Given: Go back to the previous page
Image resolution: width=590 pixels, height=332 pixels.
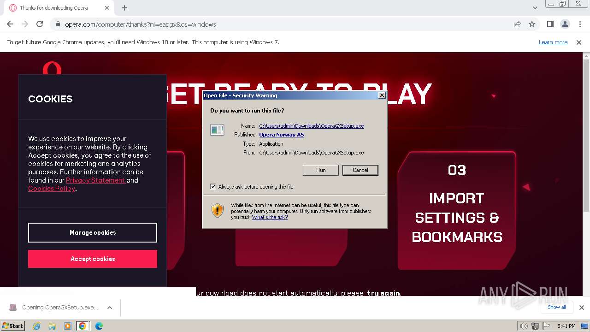Looking at the screenshot, I should (10, 24).
